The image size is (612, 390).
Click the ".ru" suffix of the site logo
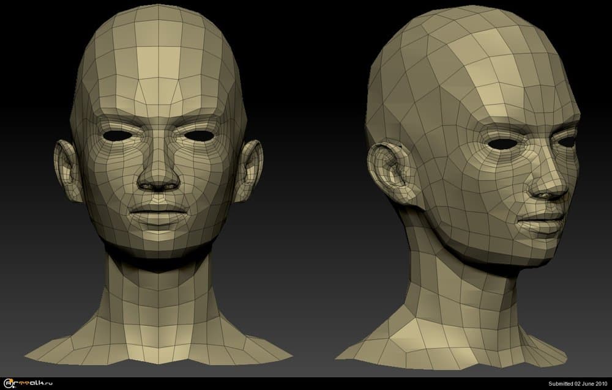[x=48, y=384]
